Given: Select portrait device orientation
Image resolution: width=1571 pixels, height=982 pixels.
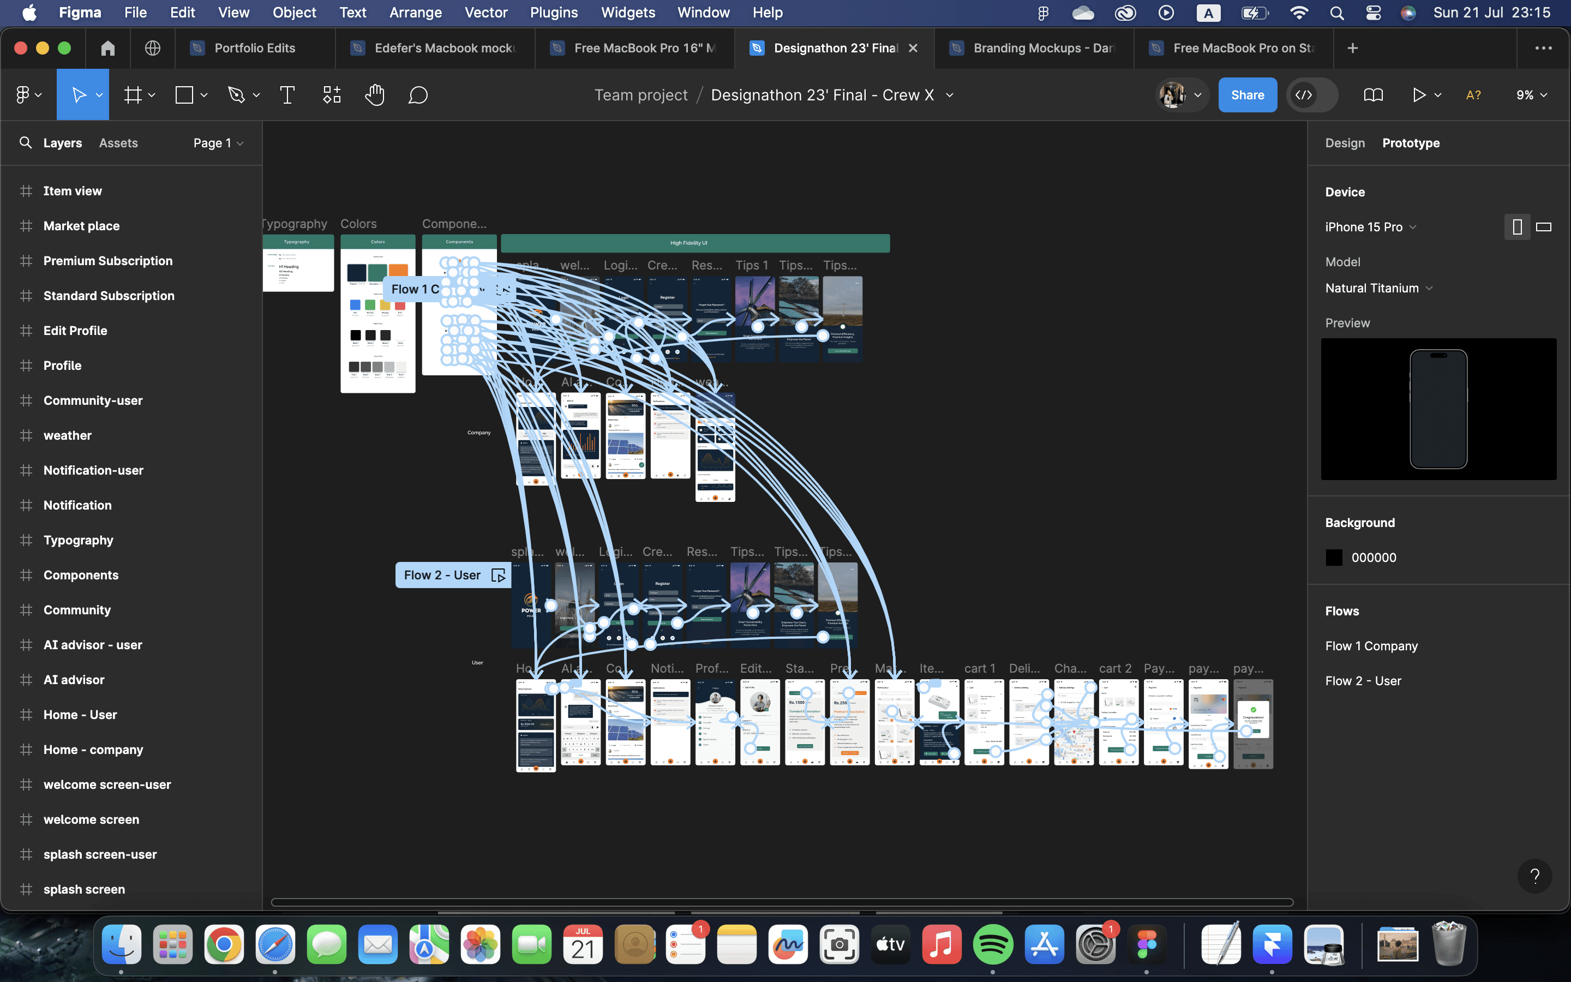Looking at the screenshot, I should pyautogui.click(x=1517, y=227).
